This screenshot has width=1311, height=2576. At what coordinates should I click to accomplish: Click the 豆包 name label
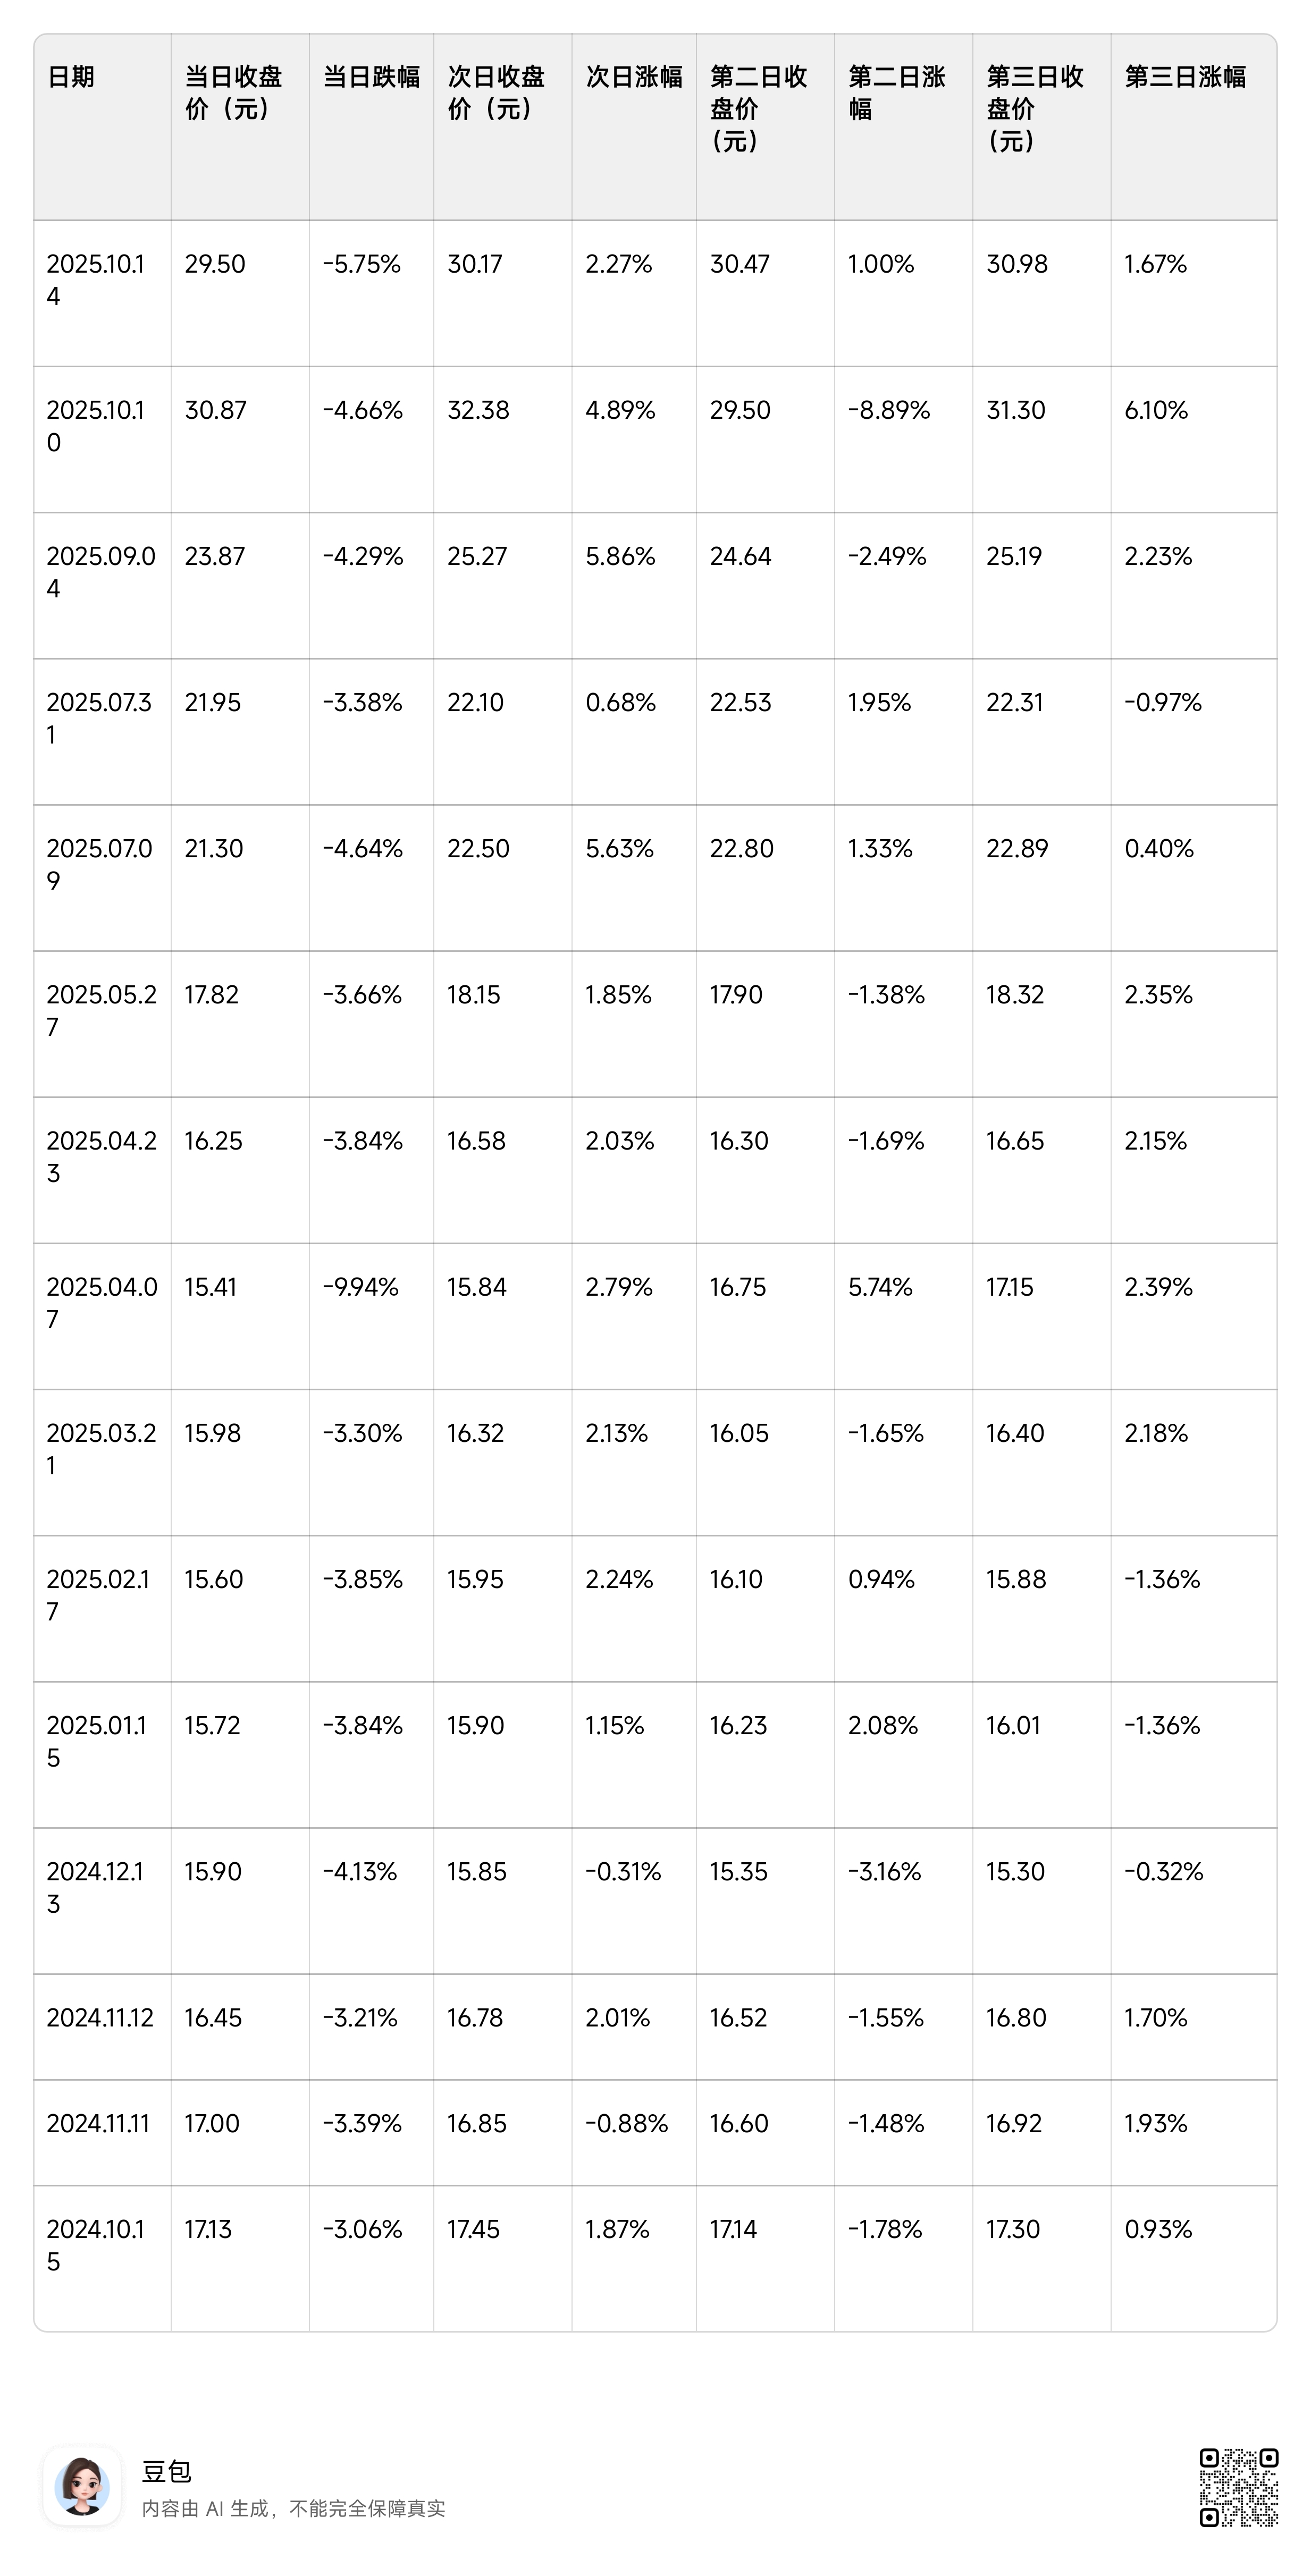(166, 2471)
